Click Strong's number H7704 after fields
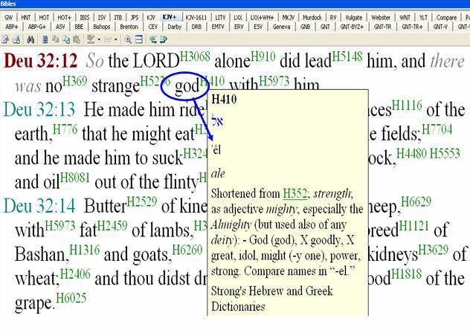Viewport: 470px width, 333px height. click(437, 129)
